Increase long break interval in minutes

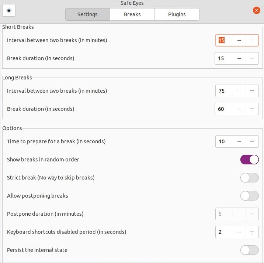252,91
